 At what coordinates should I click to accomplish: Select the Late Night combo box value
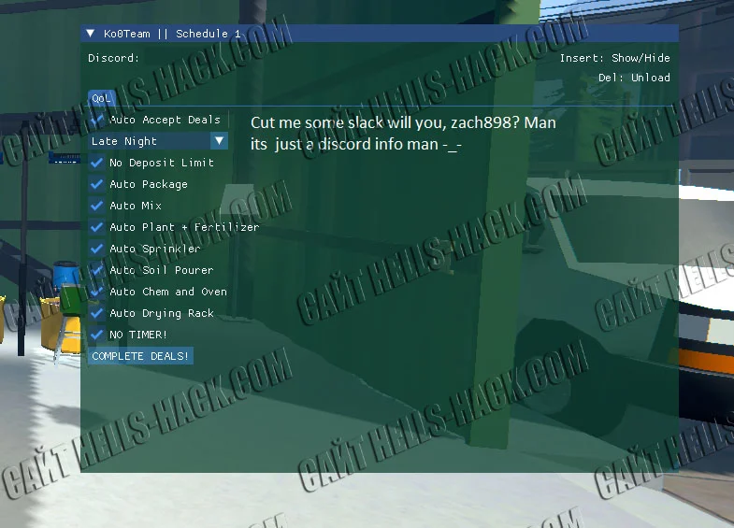(x=149, y=141)
